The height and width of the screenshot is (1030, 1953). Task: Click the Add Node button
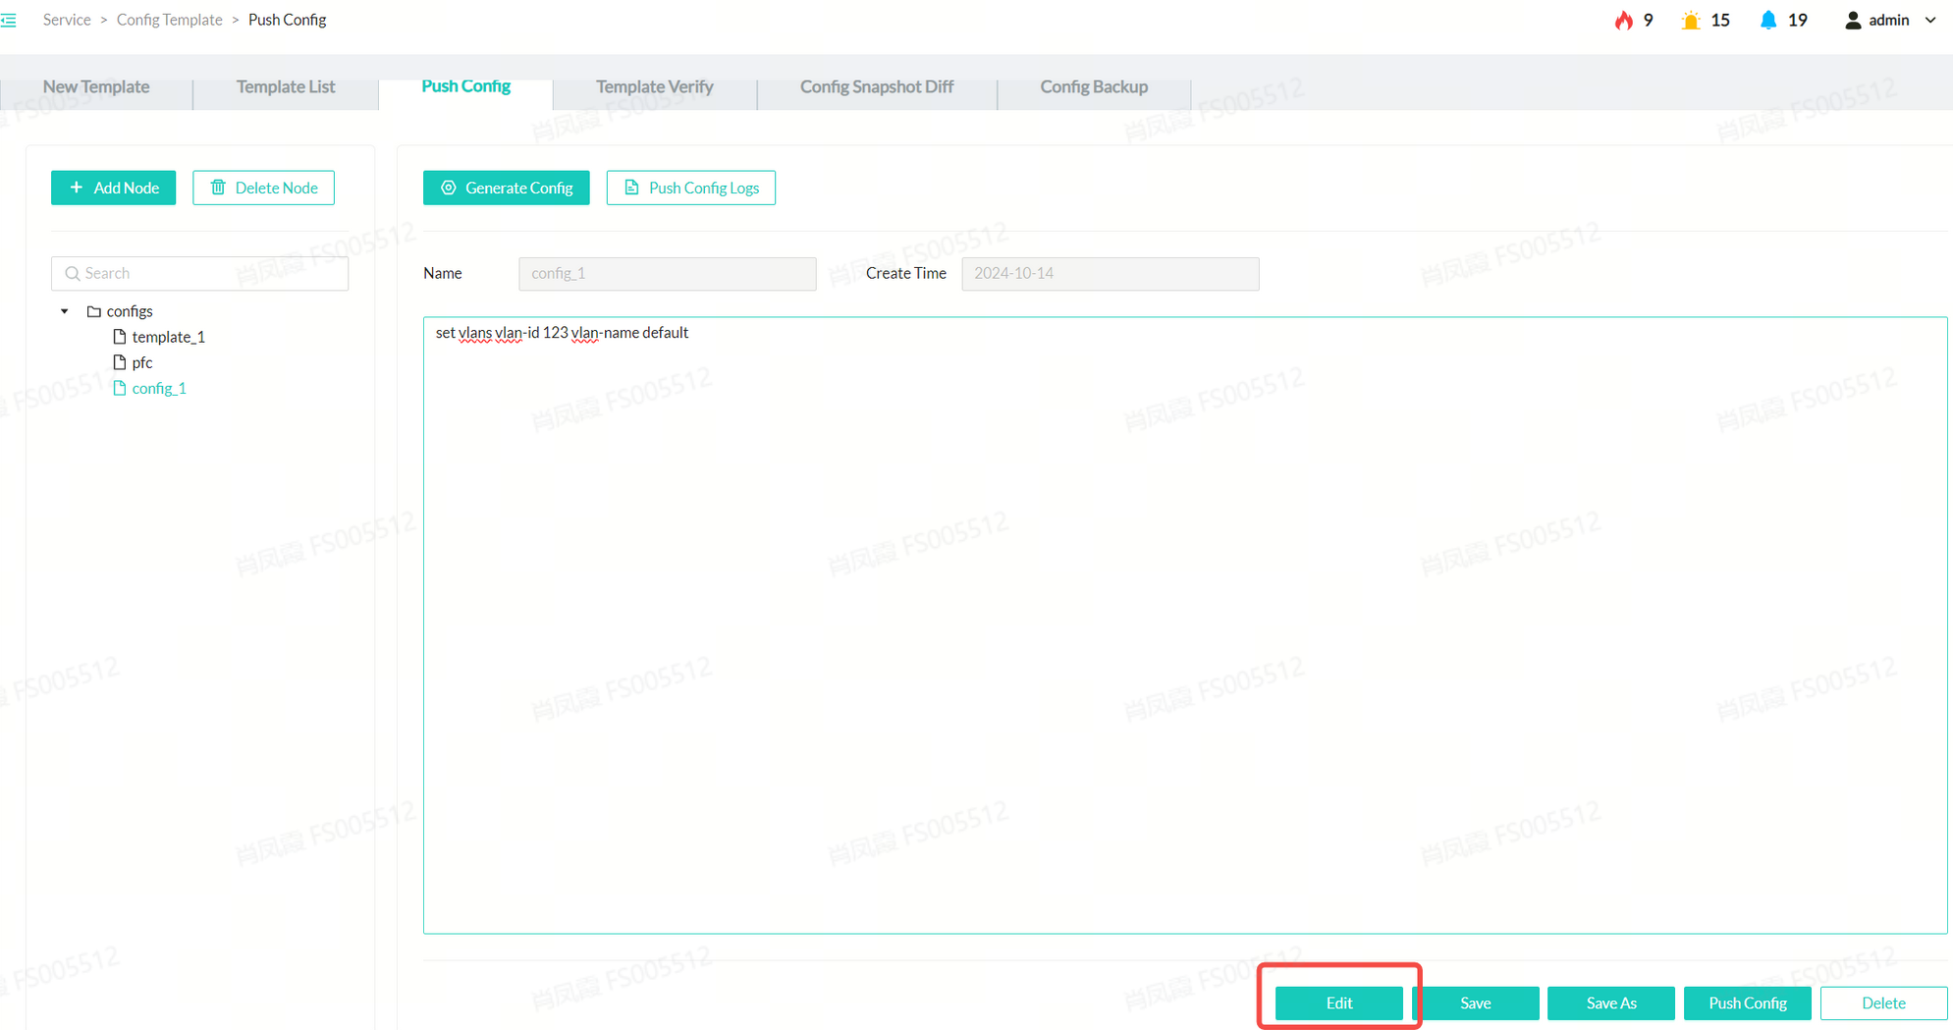114,188
